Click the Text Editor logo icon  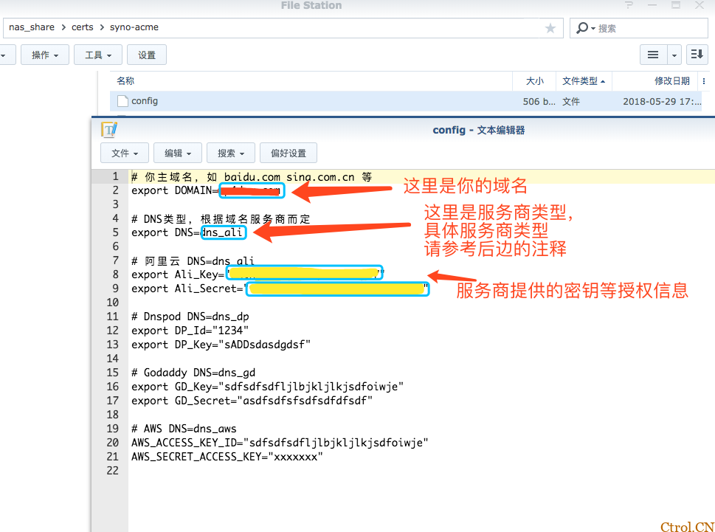108,129
